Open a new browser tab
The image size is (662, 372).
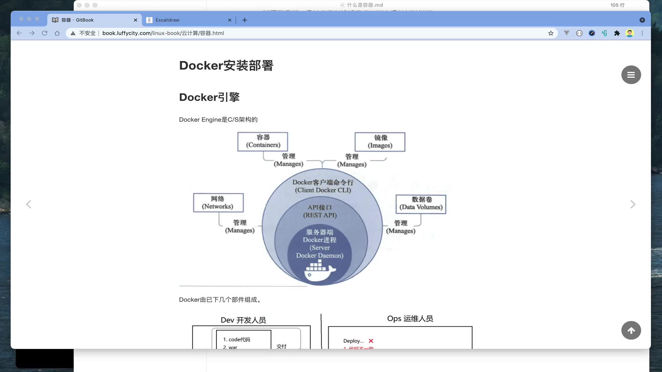tap(244, 20)
